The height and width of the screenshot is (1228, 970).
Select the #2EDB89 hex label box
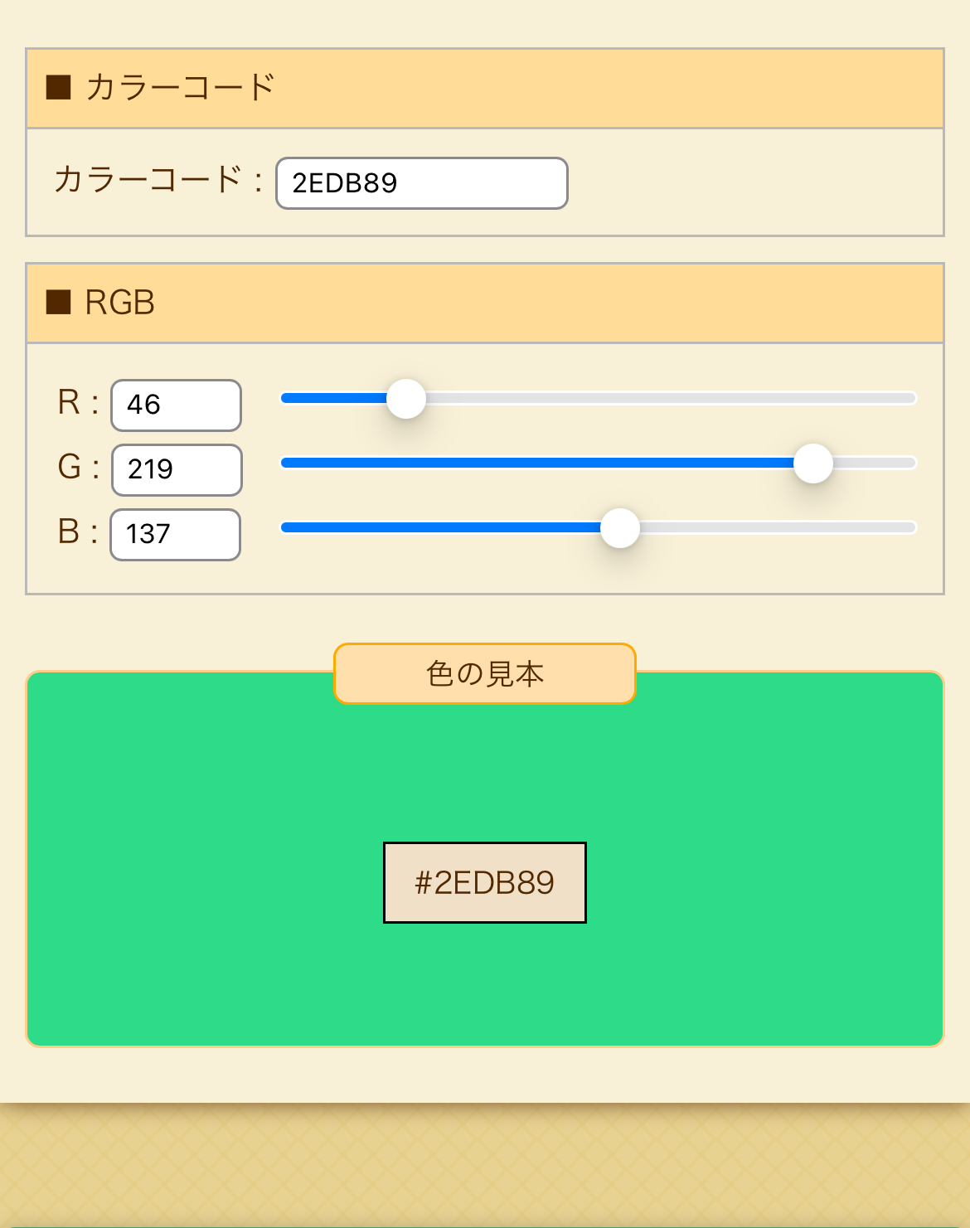pos(485,882)
